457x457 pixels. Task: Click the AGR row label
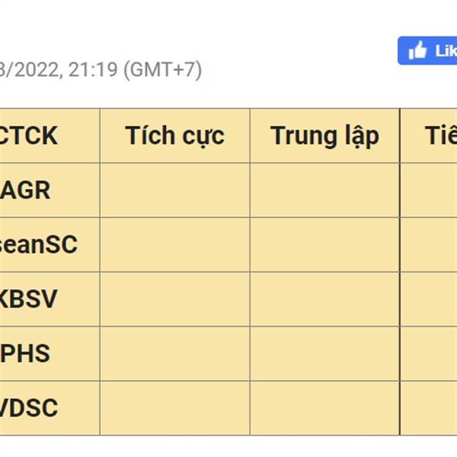click(x=25, y=190)
